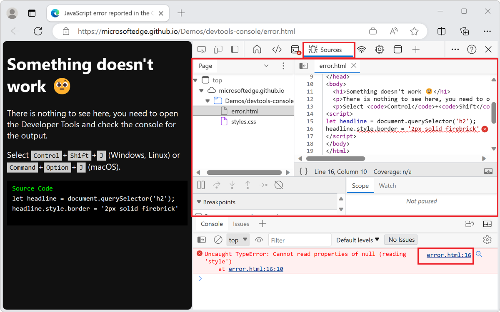Open the top JavaScript context dropdown
The image size is (500, 312).
(x=237, y=240)
